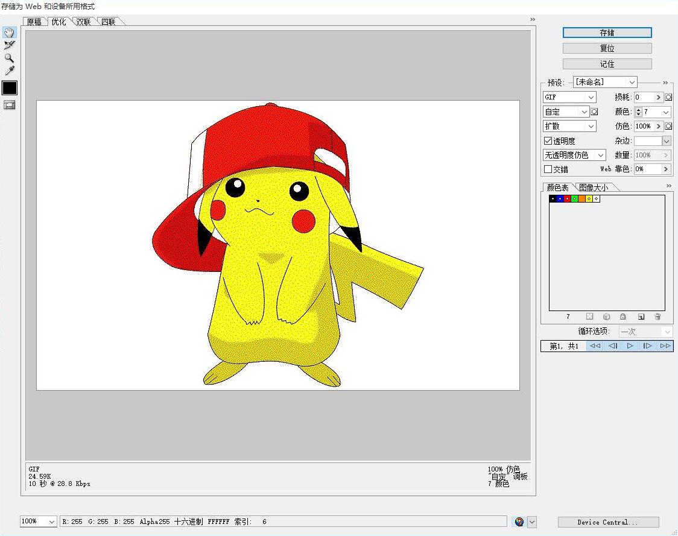Switch to the 双联 two-up tab

pyautogui.click(x=83, y=22)
